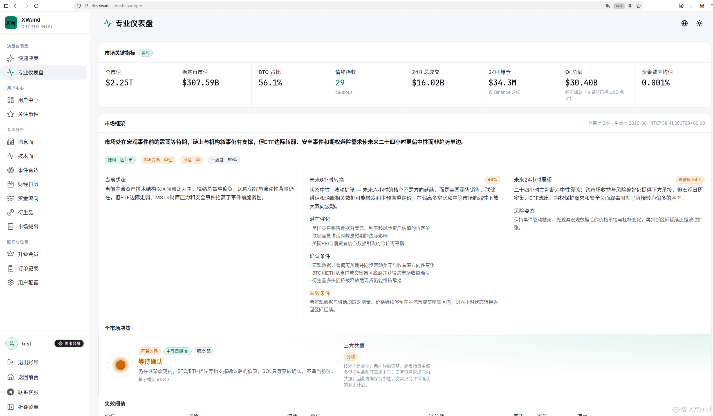Viewport: 713px width, 416px height.
Task: Click the tracking-protection shield icon
Action: (79, 6)
